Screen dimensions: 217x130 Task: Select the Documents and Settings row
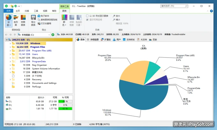[x=39, y=83]
